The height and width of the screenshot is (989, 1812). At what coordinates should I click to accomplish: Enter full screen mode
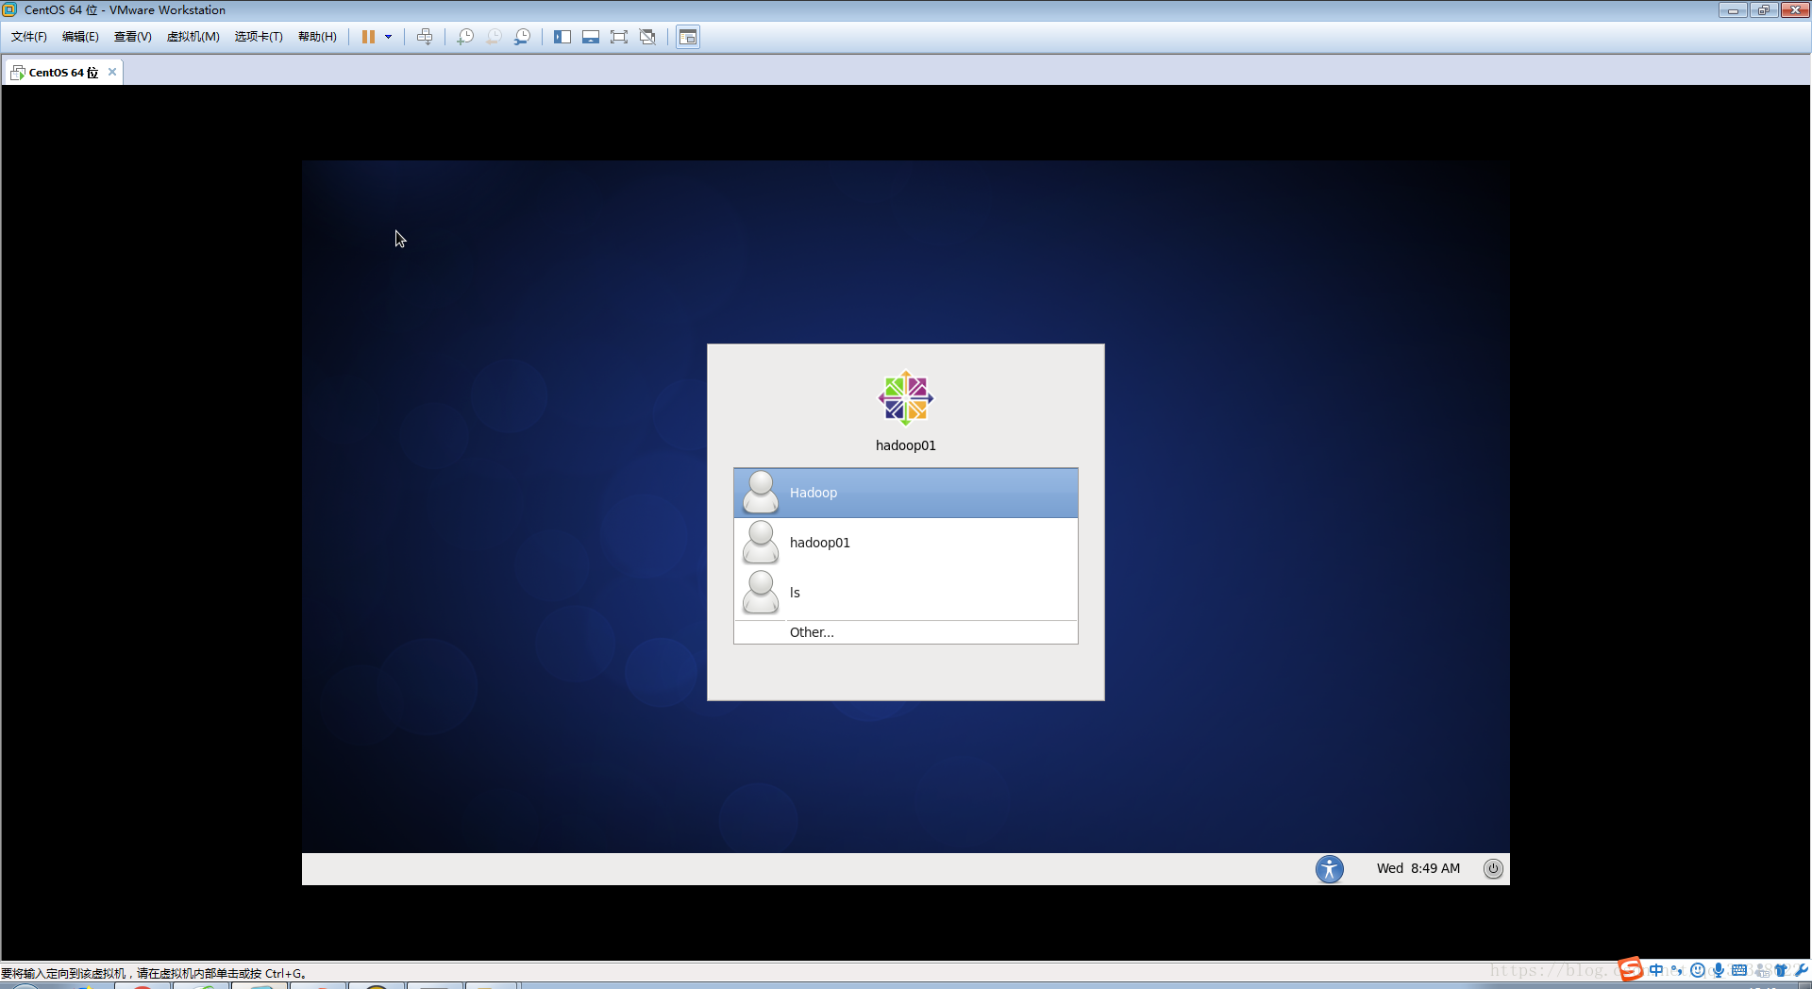[x=619, y=37]
